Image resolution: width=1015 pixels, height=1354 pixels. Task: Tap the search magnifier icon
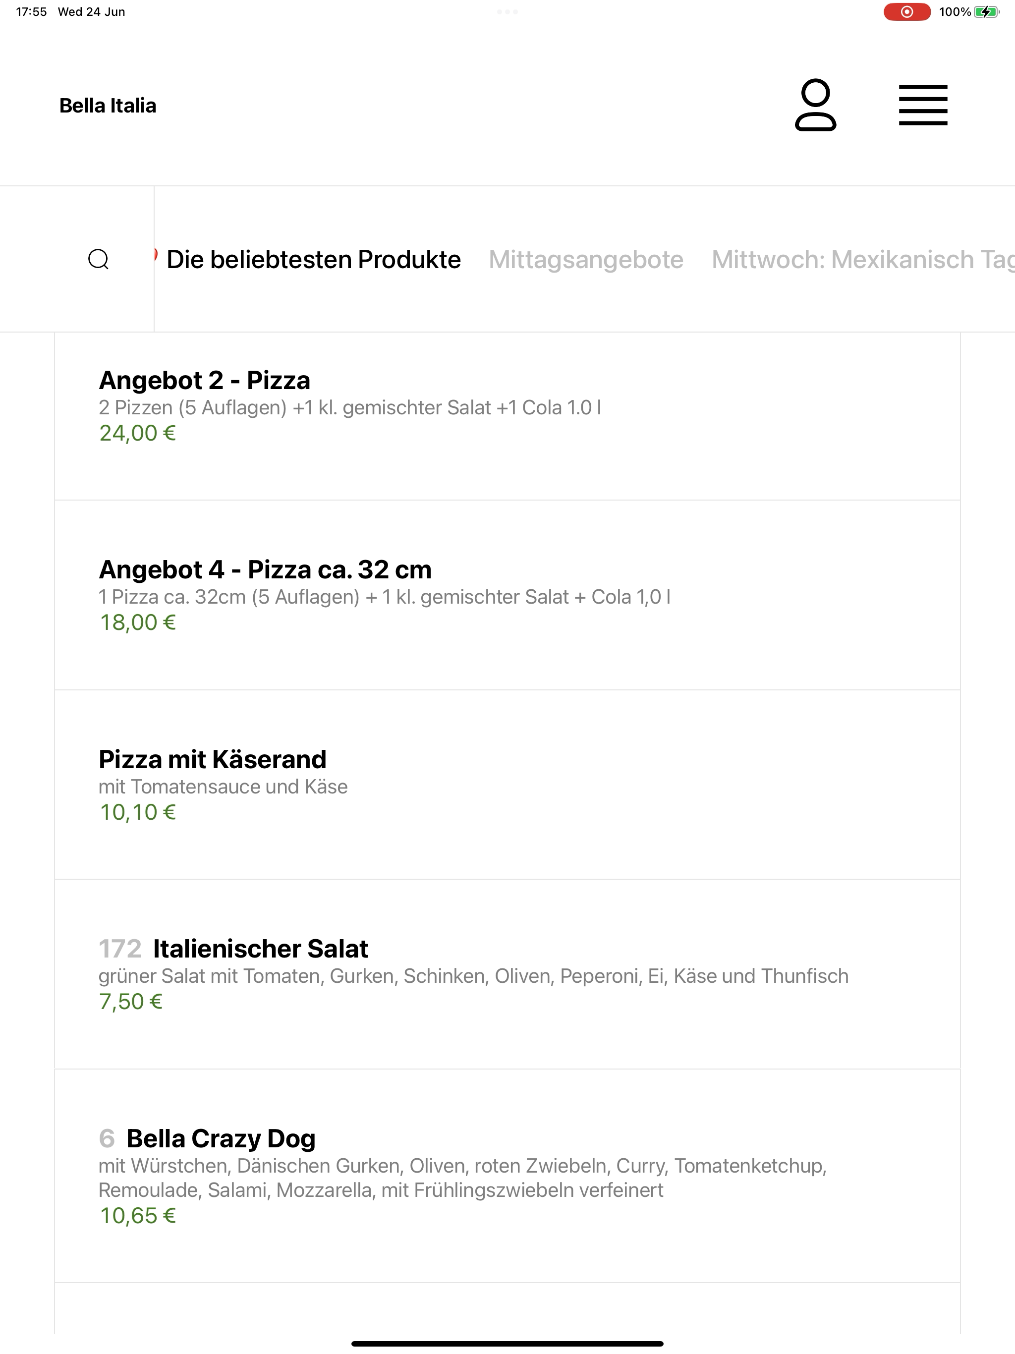pos(99,260)
